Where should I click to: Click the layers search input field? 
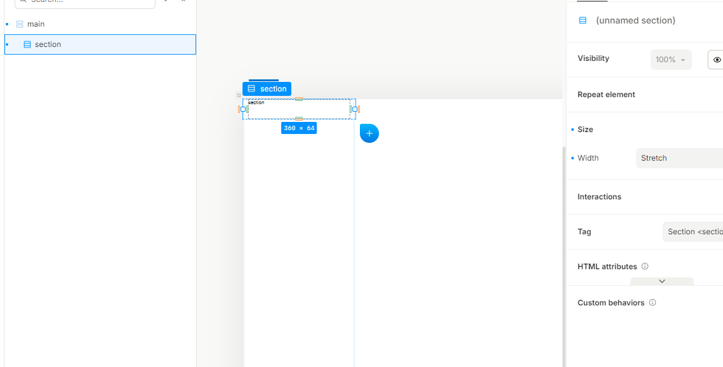[85, 2]
